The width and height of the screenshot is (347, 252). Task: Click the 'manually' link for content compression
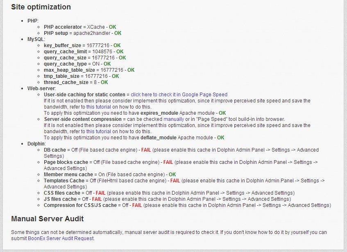tap(174, 119)
